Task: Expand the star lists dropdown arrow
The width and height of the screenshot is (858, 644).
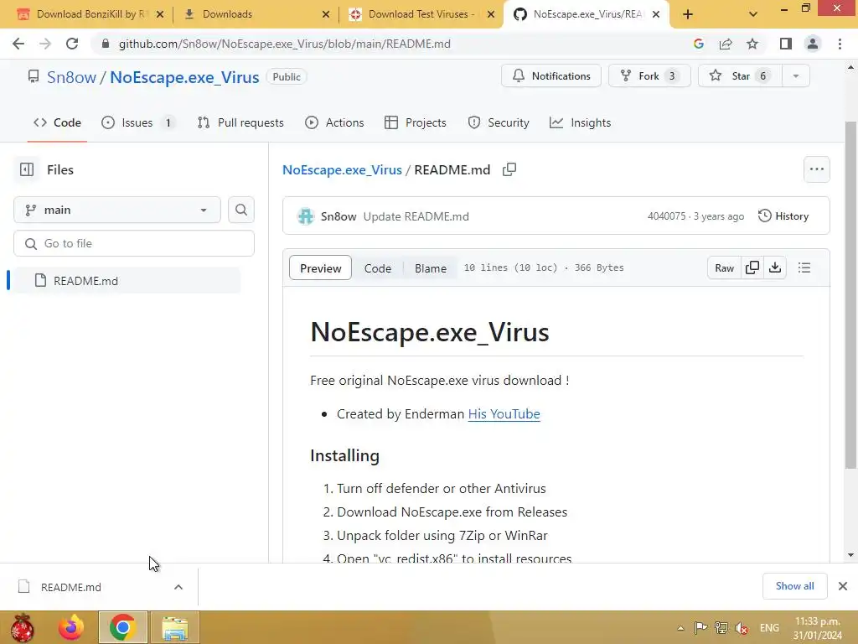Action: 796,76
